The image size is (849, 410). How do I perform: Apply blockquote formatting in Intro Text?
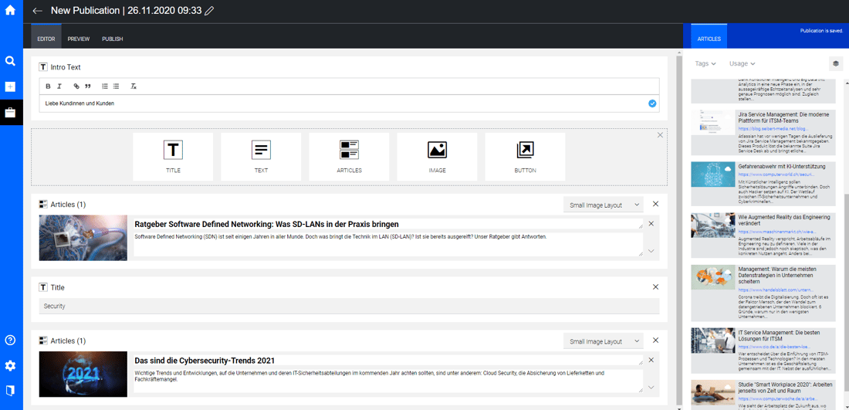tap(88, 86)
